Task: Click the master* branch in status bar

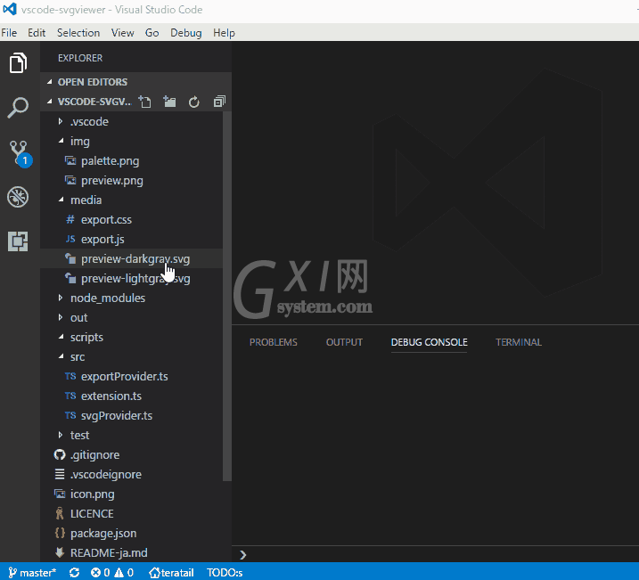Action: (33, 573)
